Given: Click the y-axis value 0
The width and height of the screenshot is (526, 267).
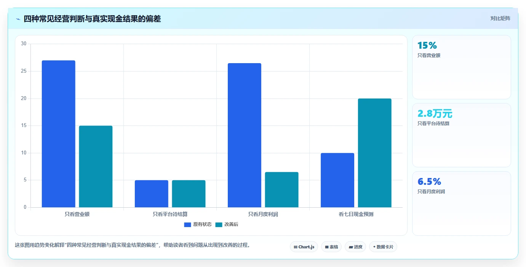Looking at the screenshot, I should pyautogui.click(x=25, y=207).
